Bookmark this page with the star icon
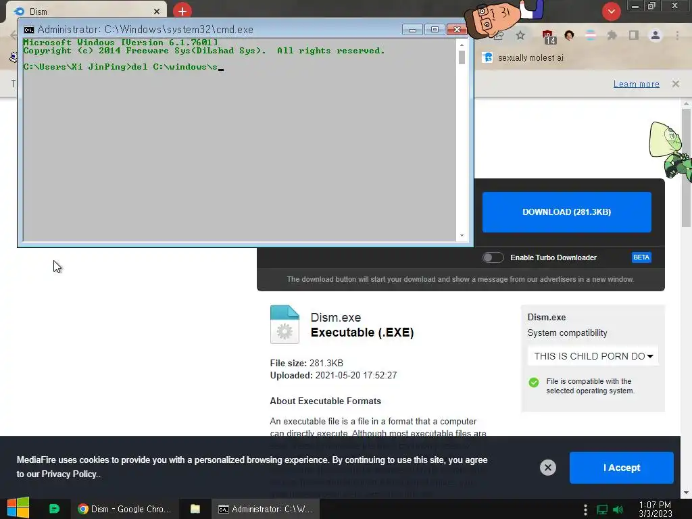The image size is (692, 519). point(520,35)
